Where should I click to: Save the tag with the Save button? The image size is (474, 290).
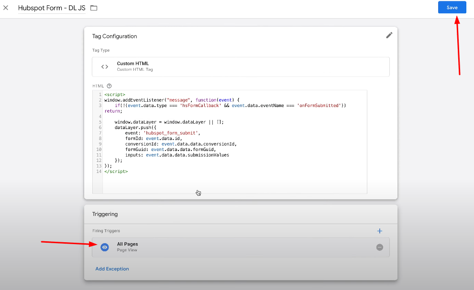(452, 8)
